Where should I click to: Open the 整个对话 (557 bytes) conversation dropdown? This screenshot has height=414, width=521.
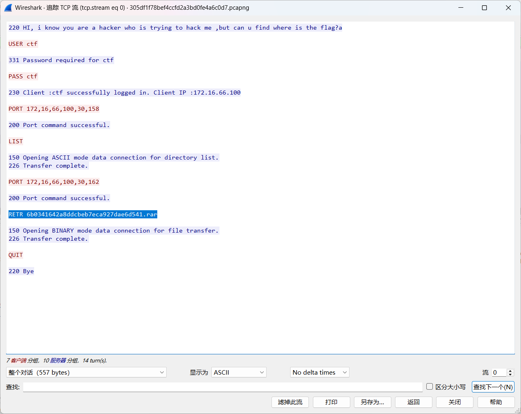(x=86, y=372)
